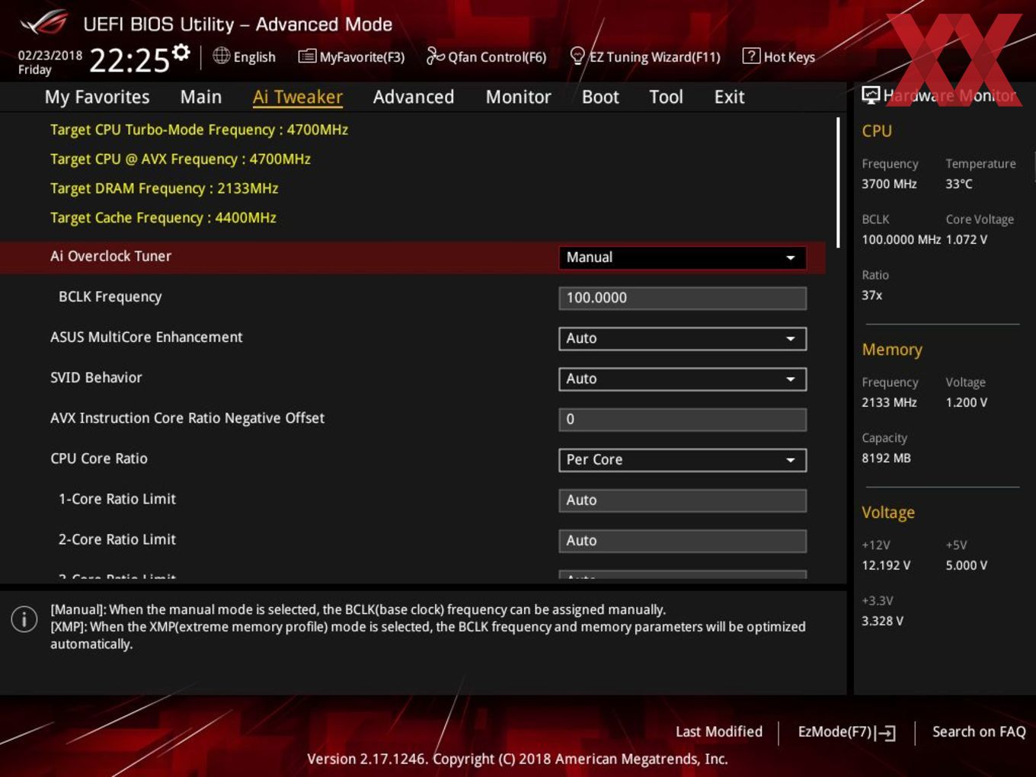Click the EzMode exit arrow icon
The height and width of the screenshot is (777, 1036).
(885, 733)
